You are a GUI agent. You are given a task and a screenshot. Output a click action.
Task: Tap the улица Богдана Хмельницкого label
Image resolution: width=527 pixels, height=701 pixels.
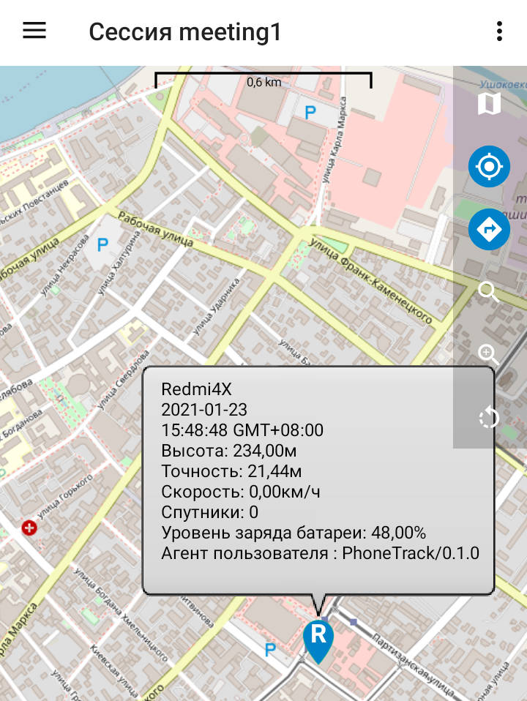120,615
